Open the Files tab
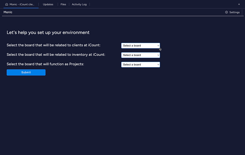Image resolution: width=245 pixels, height=155 pixels. point(63,4)
